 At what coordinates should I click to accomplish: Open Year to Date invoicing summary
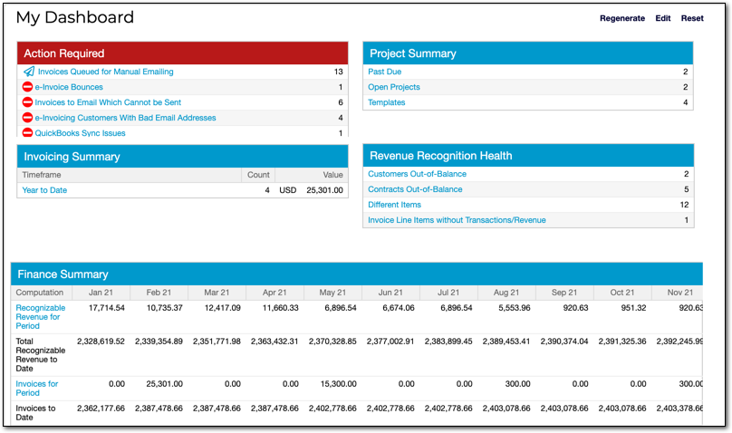(44, 190)
